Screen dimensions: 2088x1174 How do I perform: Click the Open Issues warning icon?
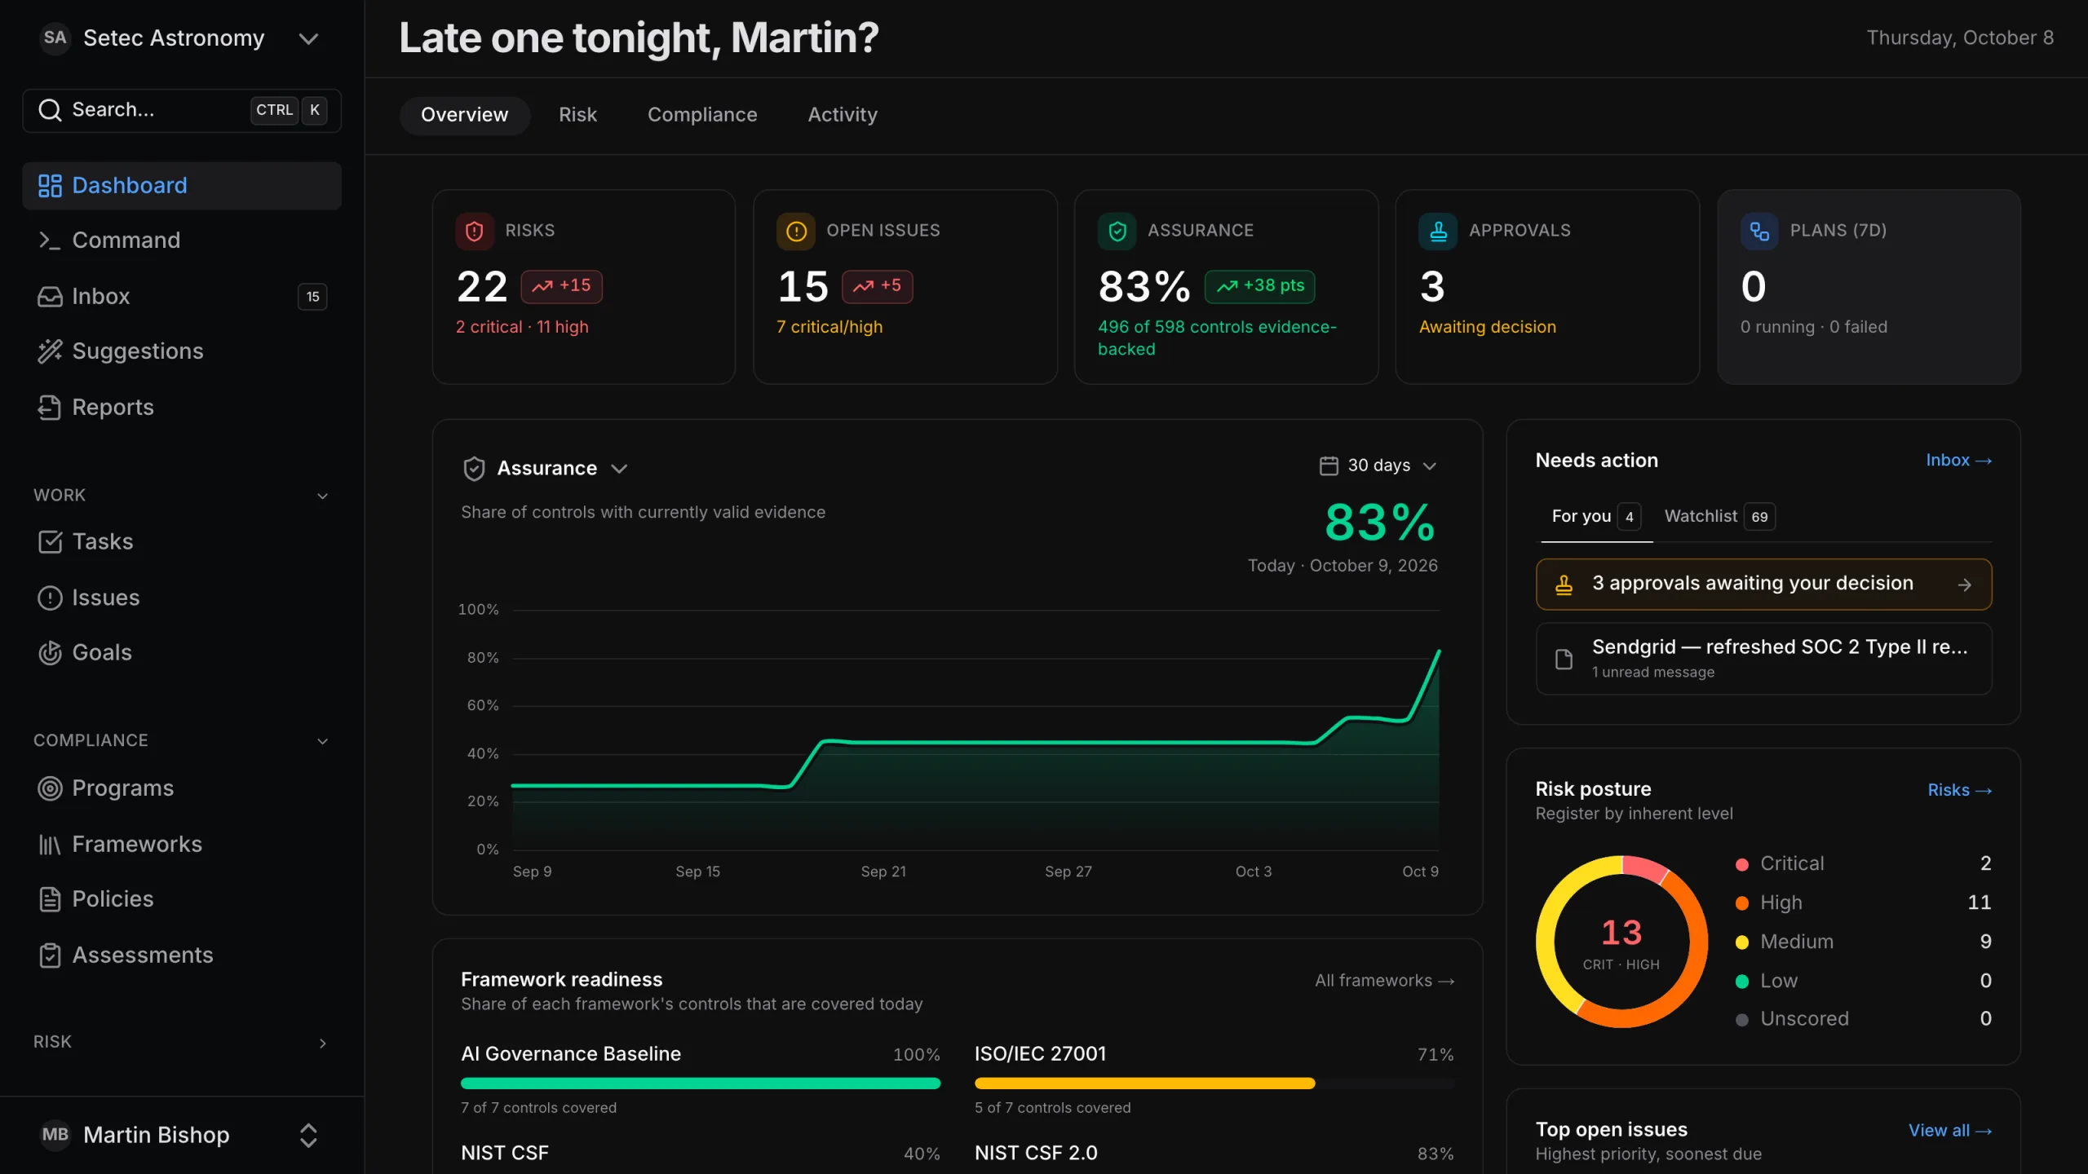[796, 232]
